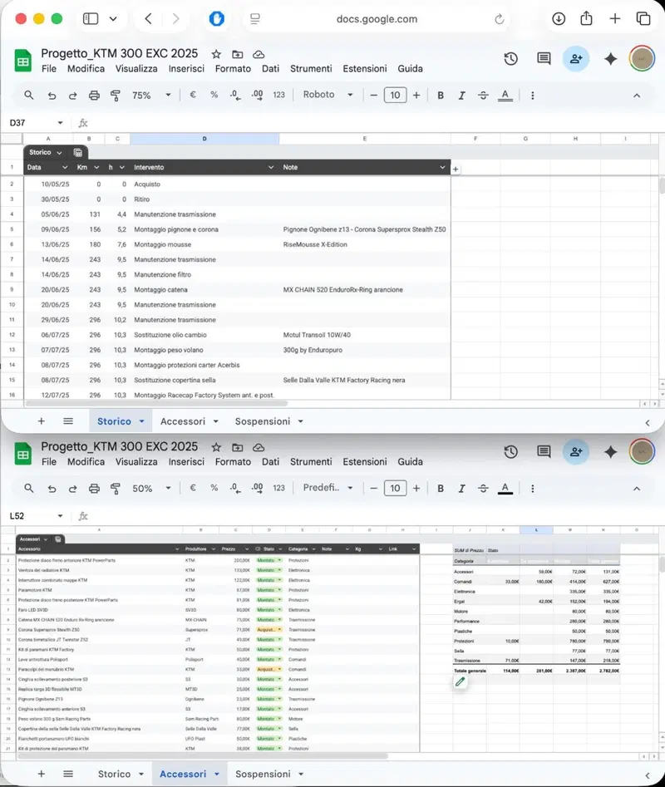Open Inserisci menu in upper window
Image resolution: width=665 pixels, height=787 pixels.
click(186, 69)
